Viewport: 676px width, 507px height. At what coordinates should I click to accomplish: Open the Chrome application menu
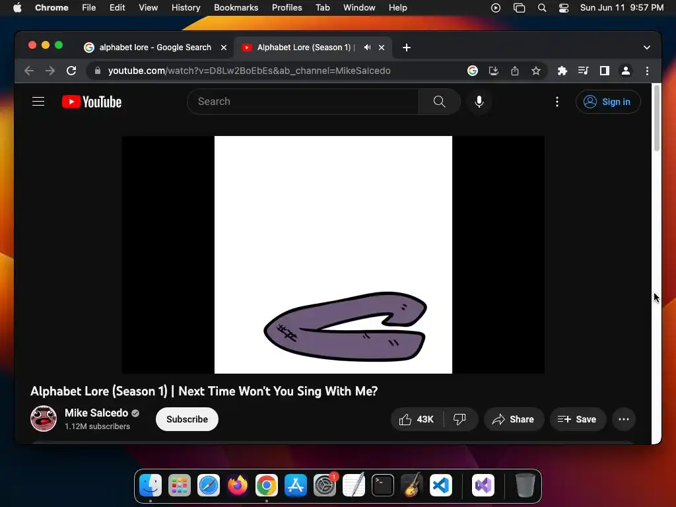(x=51, y=8)
